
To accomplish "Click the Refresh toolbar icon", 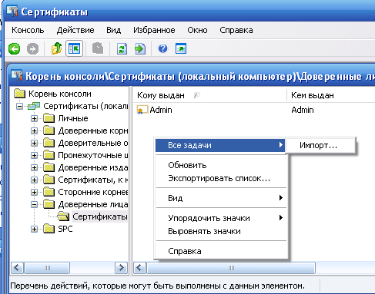I will pos(122,48).
